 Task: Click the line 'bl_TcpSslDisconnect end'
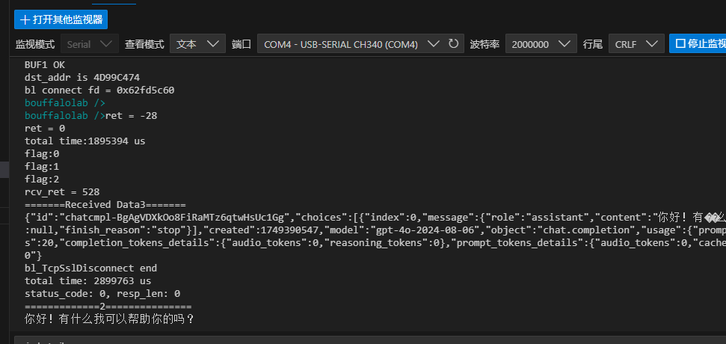pos(90,268)
